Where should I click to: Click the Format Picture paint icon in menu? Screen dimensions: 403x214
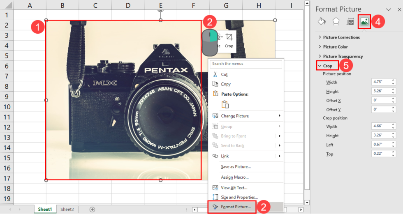click(215, 207)
